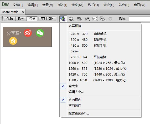The image size is (150, 124).
Task: Switch to 代码 (Code) view
Action: point(10,19)
